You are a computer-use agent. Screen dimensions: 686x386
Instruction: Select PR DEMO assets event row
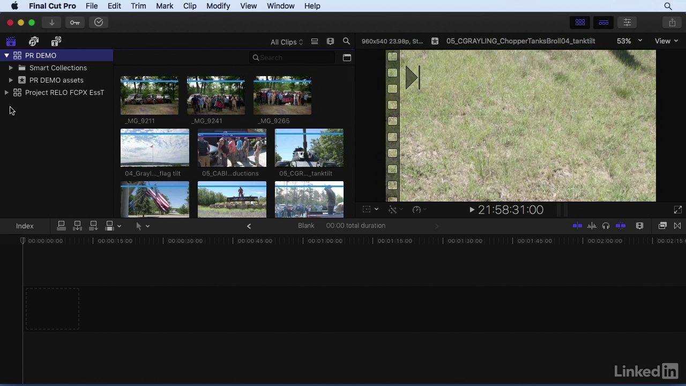[56, 80]
